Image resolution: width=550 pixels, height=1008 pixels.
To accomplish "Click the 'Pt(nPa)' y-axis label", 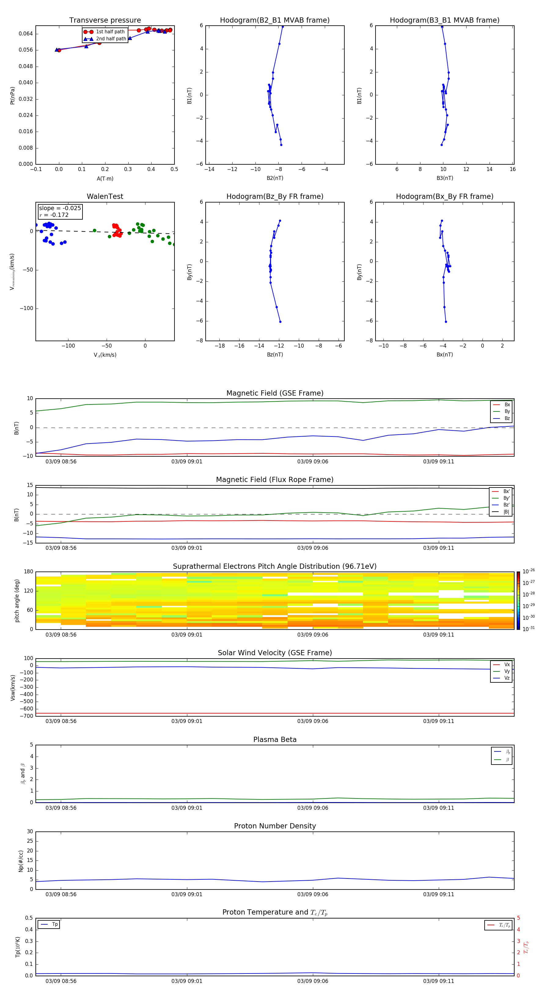I will (x=13, y=96).
